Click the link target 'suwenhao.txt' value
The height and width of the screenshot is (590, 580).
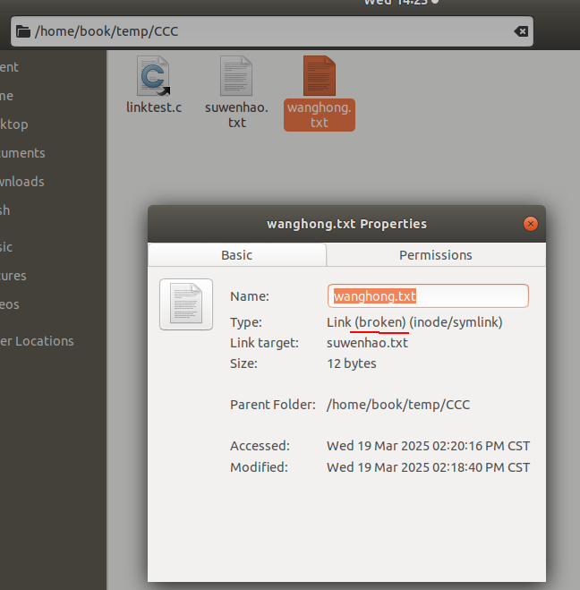tap(367, 343)
